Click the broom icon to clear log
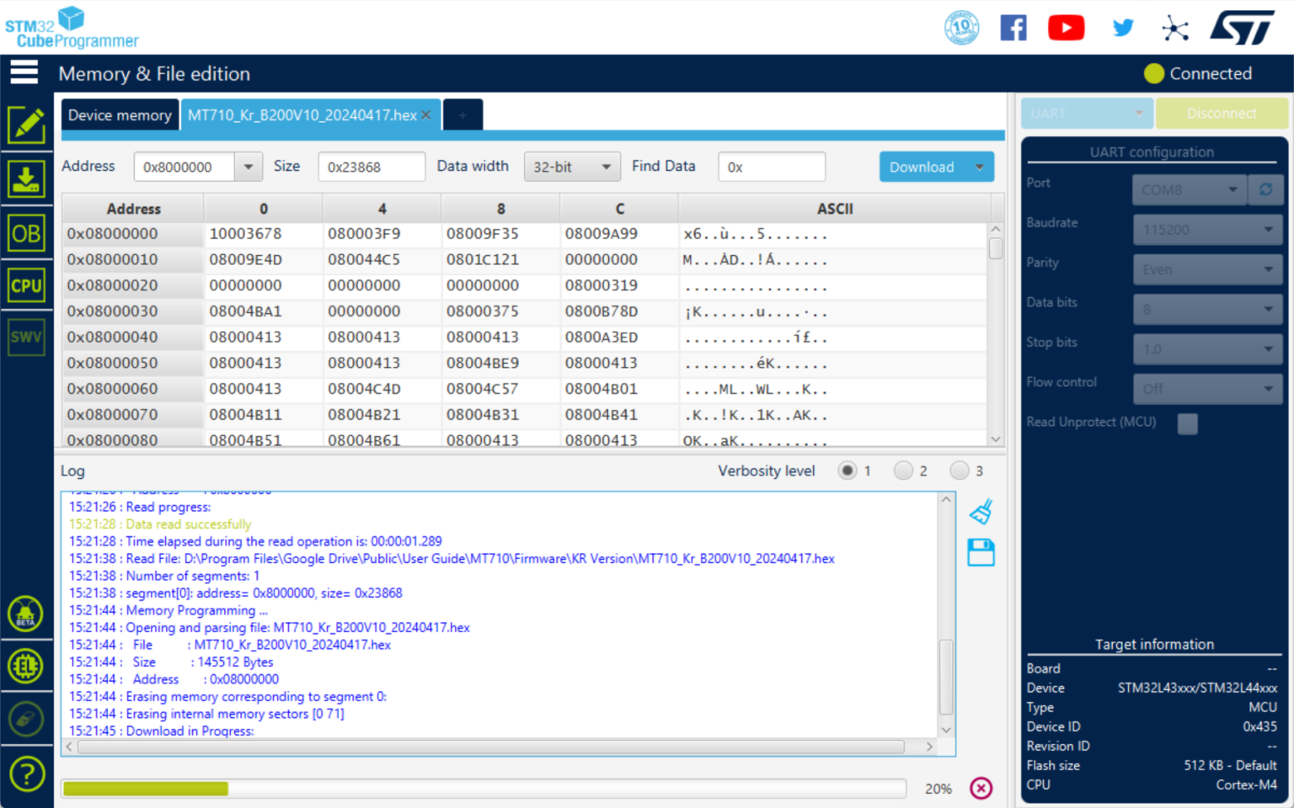 pos(981,512)
